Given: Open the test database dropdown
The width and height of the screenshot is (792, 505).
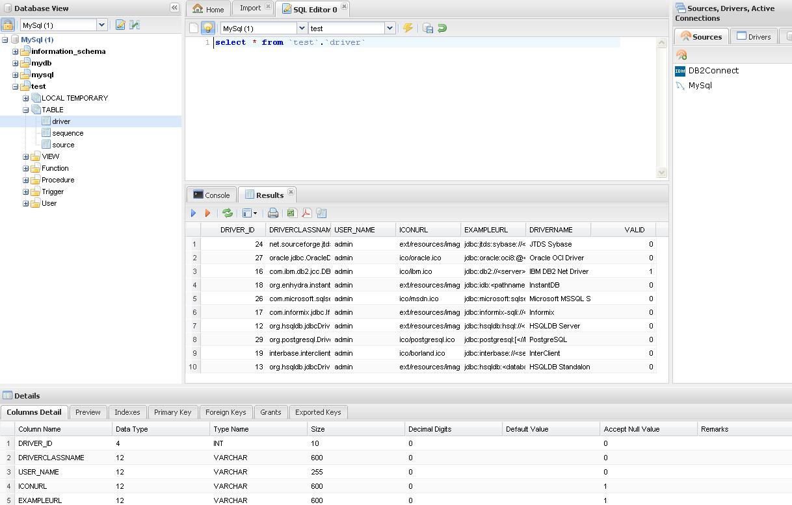Looking at the screenshot, I should click(x=388, y=29).
